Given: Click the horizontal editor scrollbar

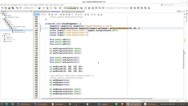Looking at the screenshot, I should pyautogui.click(x=97, y=99).
